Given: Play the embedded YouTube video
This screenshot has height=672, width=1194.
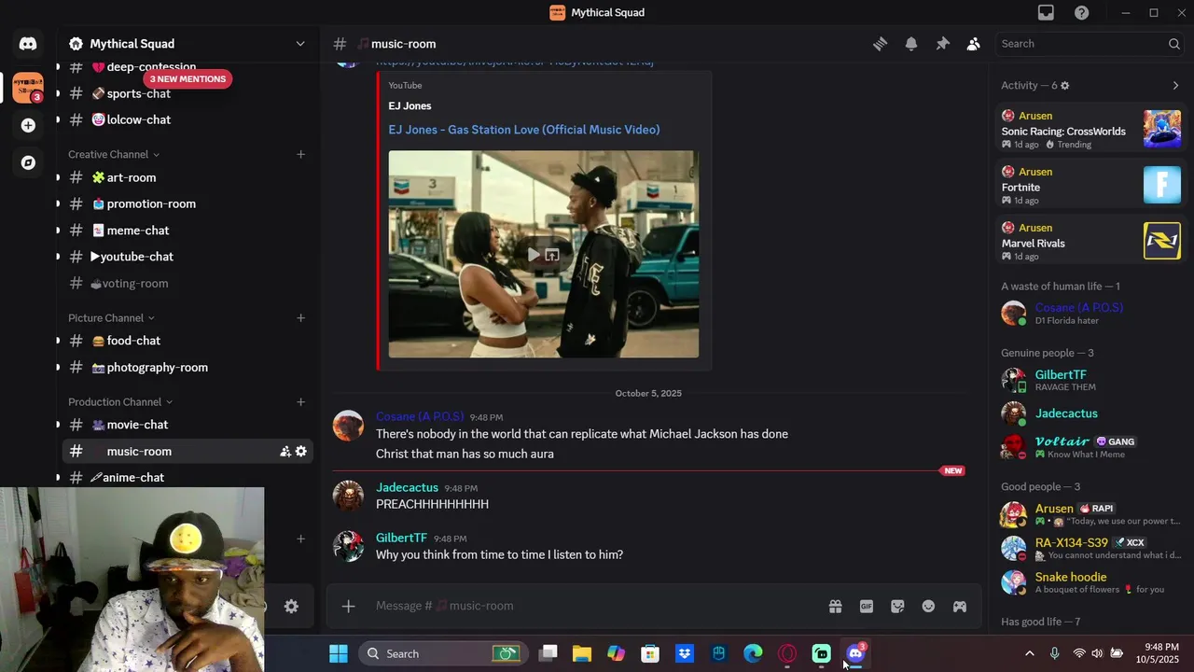Looking at the screenshot, I should coord(533,255).
